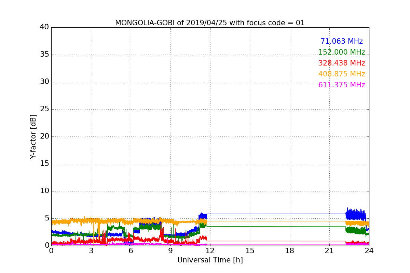Select the 71.063 MHz legend label

click(342, 41)
